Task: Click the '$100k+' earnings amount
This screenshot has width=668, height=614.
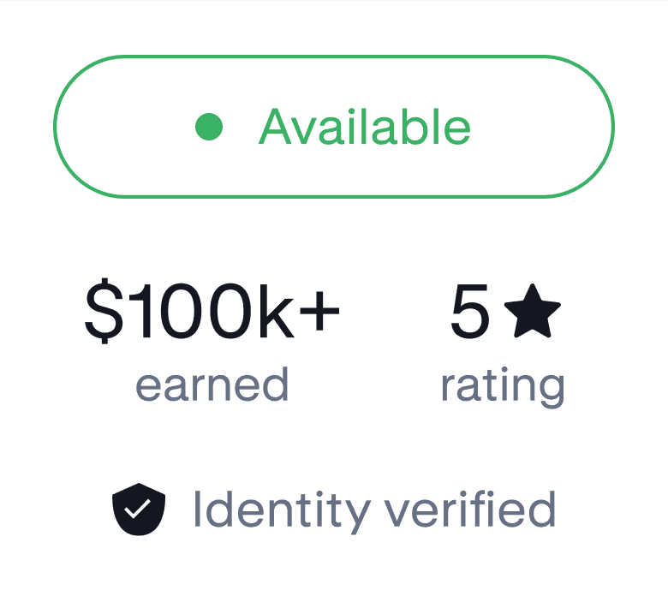Action: click(x=212, y=313)
